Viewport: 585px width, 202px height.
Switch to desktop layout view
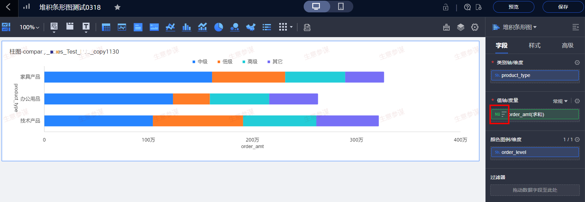click(316, 7)
